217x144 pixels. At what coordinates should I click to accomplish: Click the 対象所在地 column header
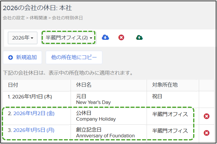click(x=165, y=85)
